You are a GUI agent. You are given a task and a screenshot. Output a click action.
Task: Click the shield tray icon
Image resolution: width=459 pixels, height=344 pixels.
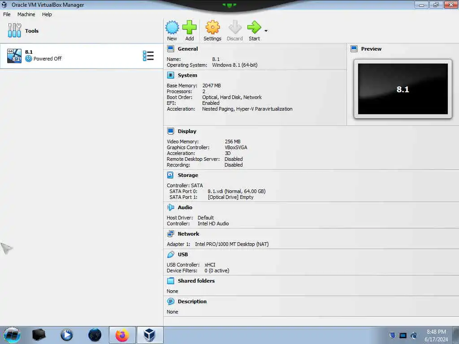392,335
